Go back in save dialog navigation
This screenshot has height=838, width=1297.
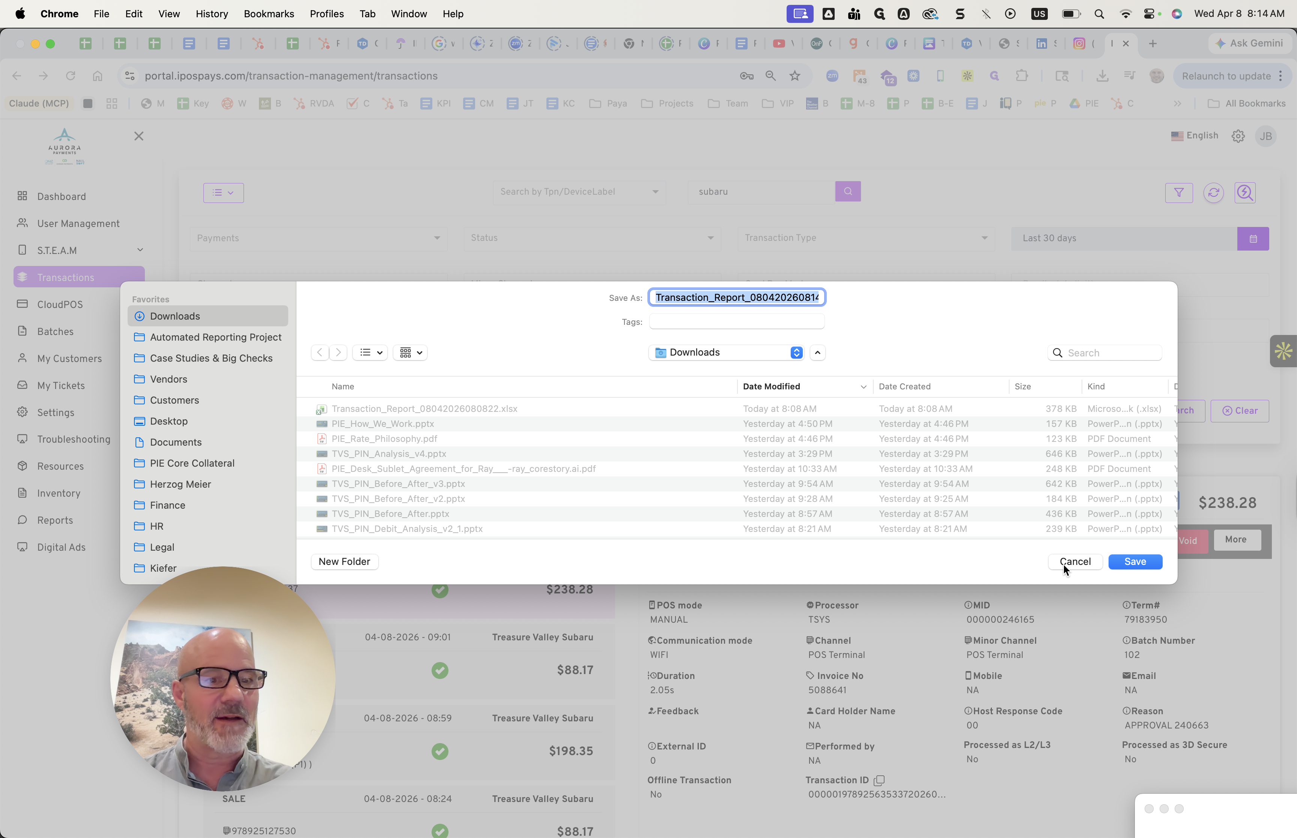click(x=320, y=353)
